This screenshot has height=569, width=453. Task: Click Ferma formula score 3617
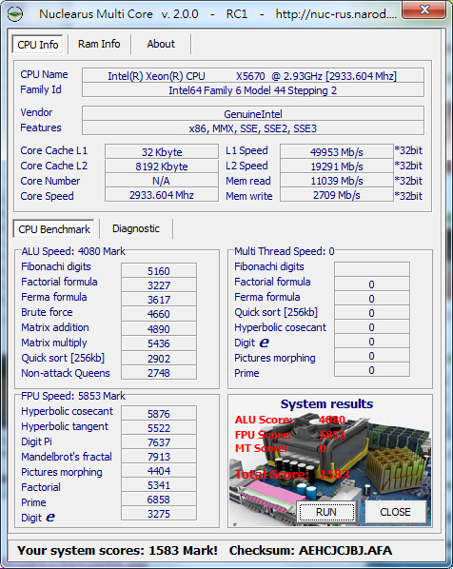click(159, 300)
